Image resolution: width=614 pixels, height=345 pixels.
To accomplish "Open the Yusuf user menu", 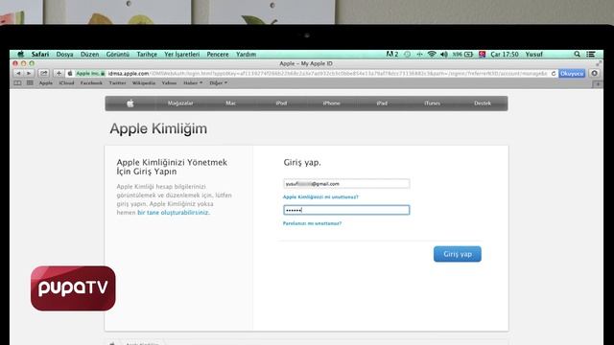I will click(x=533, y=54).
